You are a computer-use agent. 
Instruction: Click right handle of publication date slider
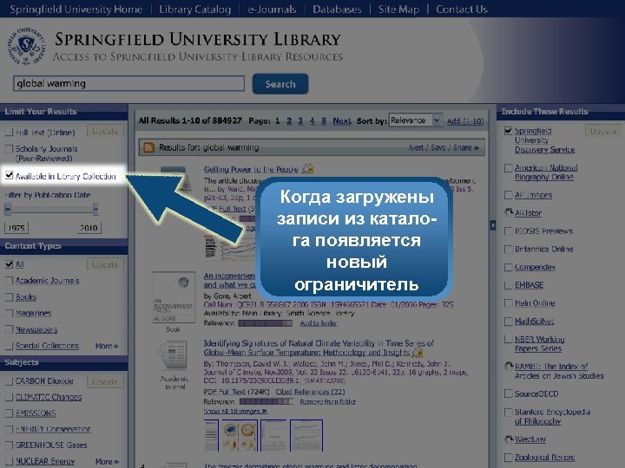(x=95, y=209)
